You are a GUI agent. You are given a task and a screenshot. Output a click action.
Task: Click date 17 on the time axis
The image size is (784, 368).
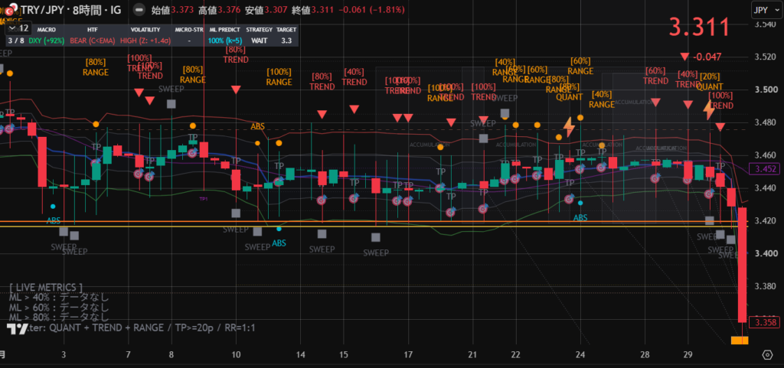pos(408,355)
